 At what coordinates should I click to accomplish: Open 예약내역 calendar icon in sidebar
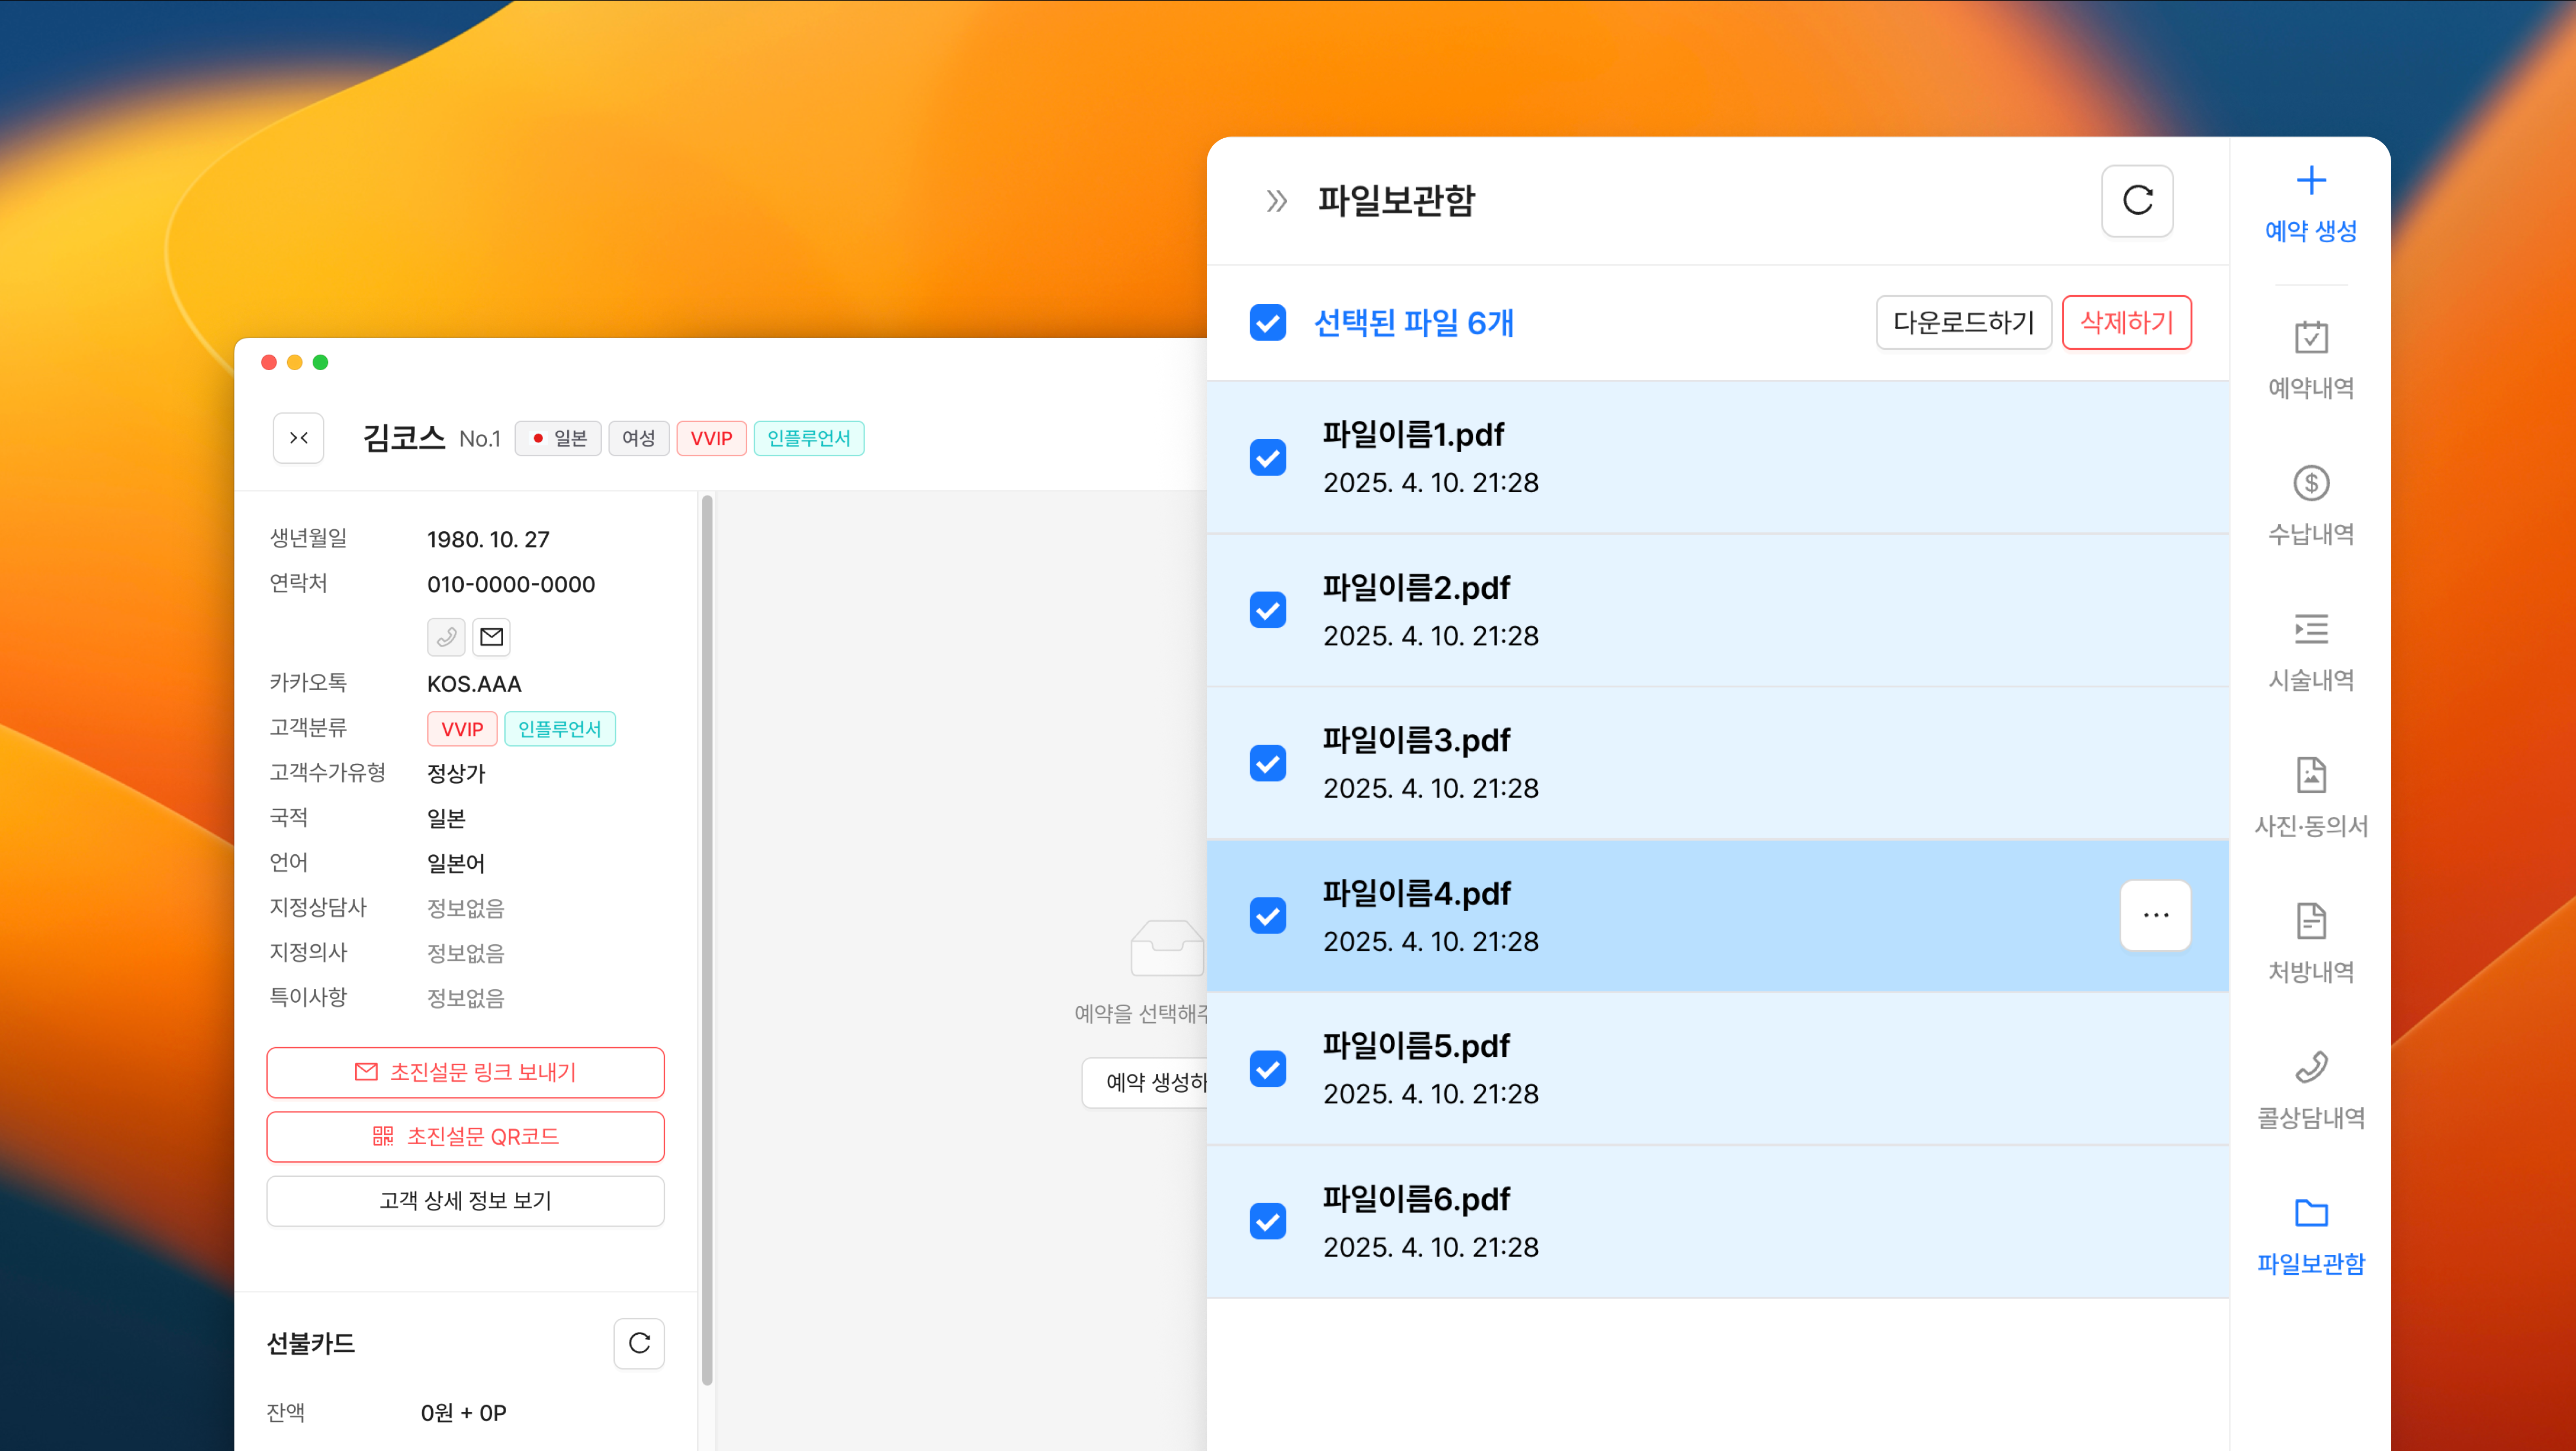click(x=2310, y=337)
